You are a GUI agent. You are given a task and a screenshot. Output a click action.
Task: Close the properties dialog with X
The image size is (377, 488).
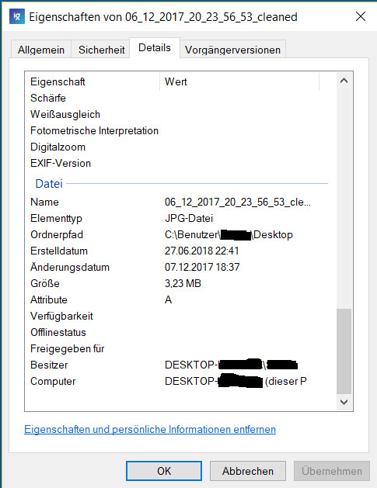point(361,16)
